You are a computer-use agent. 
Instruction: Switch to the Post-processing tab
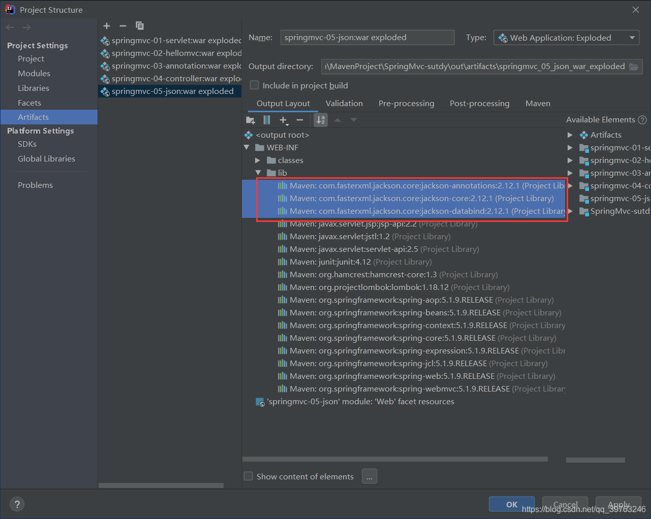479,104
